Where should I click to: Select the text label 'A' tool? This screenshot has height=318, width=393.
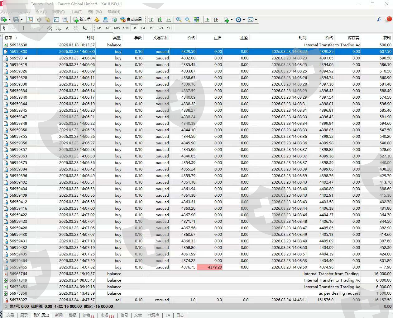coord(67,28)
